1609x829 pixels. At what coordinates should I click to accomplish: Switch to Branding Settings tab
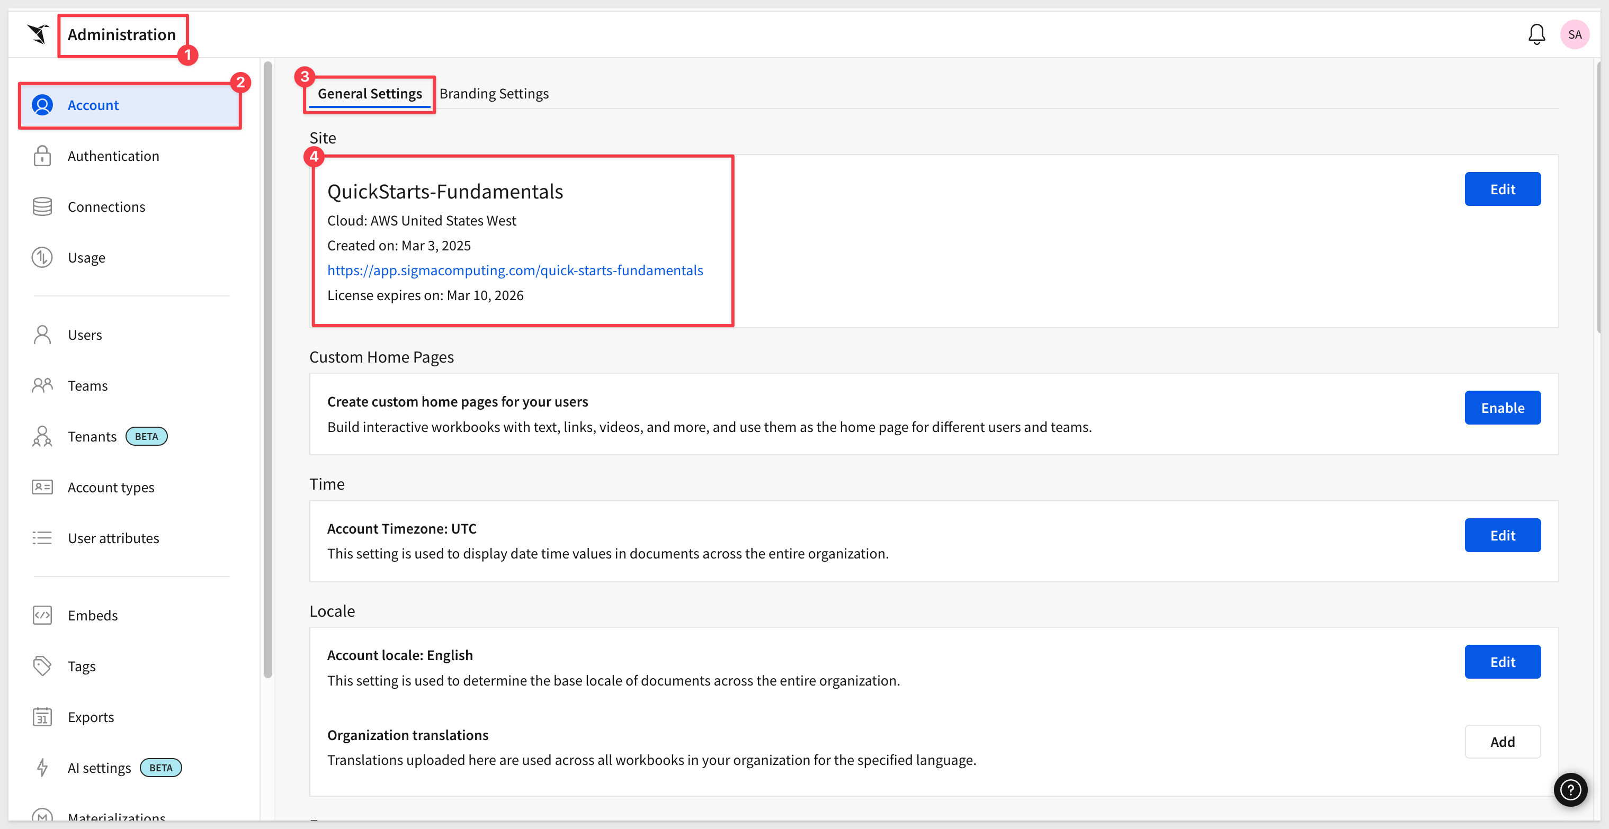(494, 94)
